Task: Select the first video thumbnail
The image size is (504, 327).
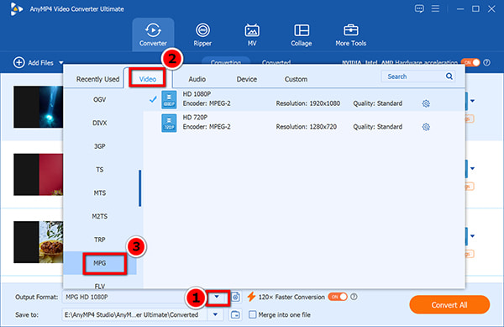Action: pos(39,107)
